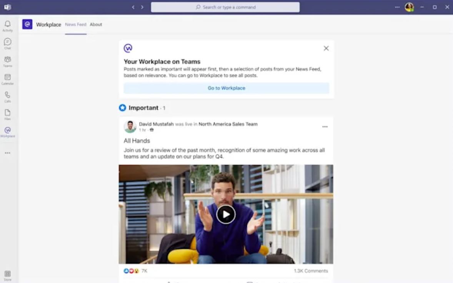Click the Workplace logo in the banner card

click(x=128, y=48)
